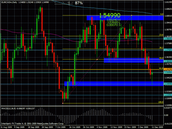Click 1.57580 on the price axis

click(x=168, y=43)
